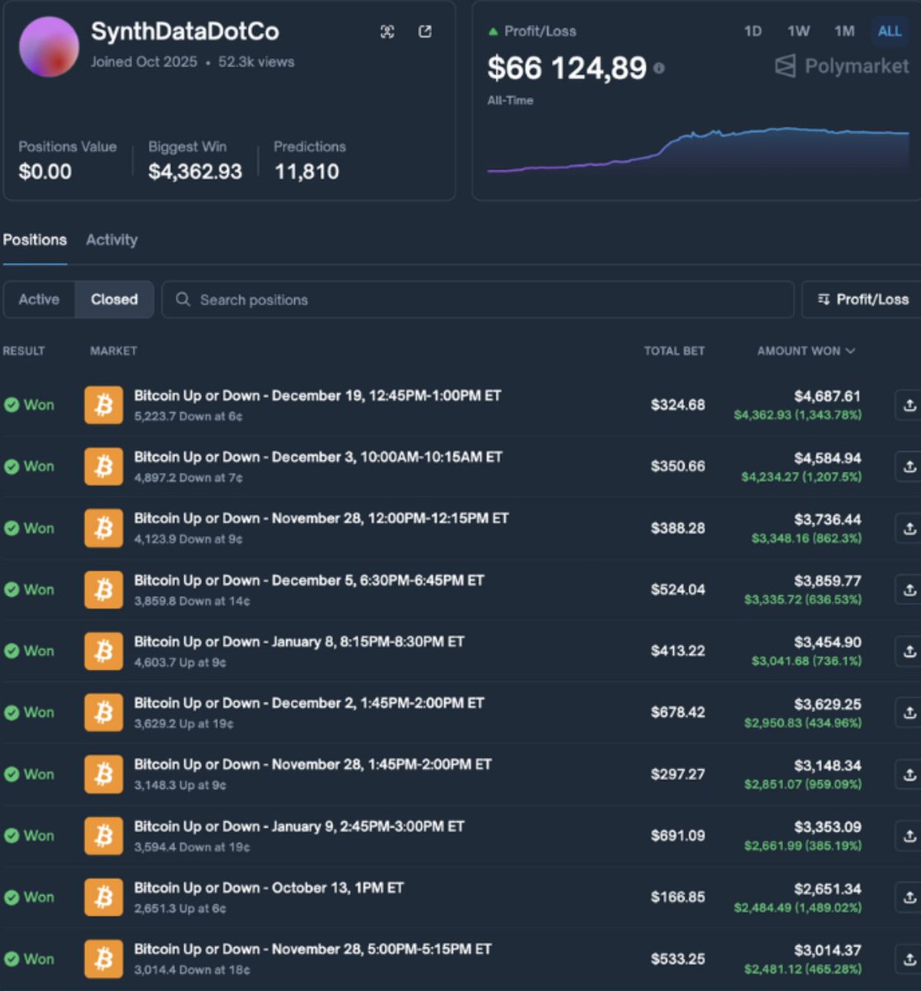Select the Positions tab

coord(34,239)
